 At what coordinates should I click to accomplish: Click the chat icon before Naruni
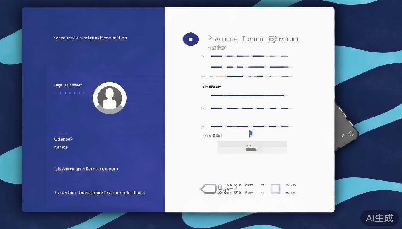point(272,39)
